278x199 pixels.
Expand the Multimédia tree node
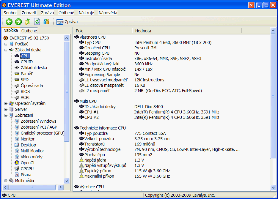tap(6, 181)
